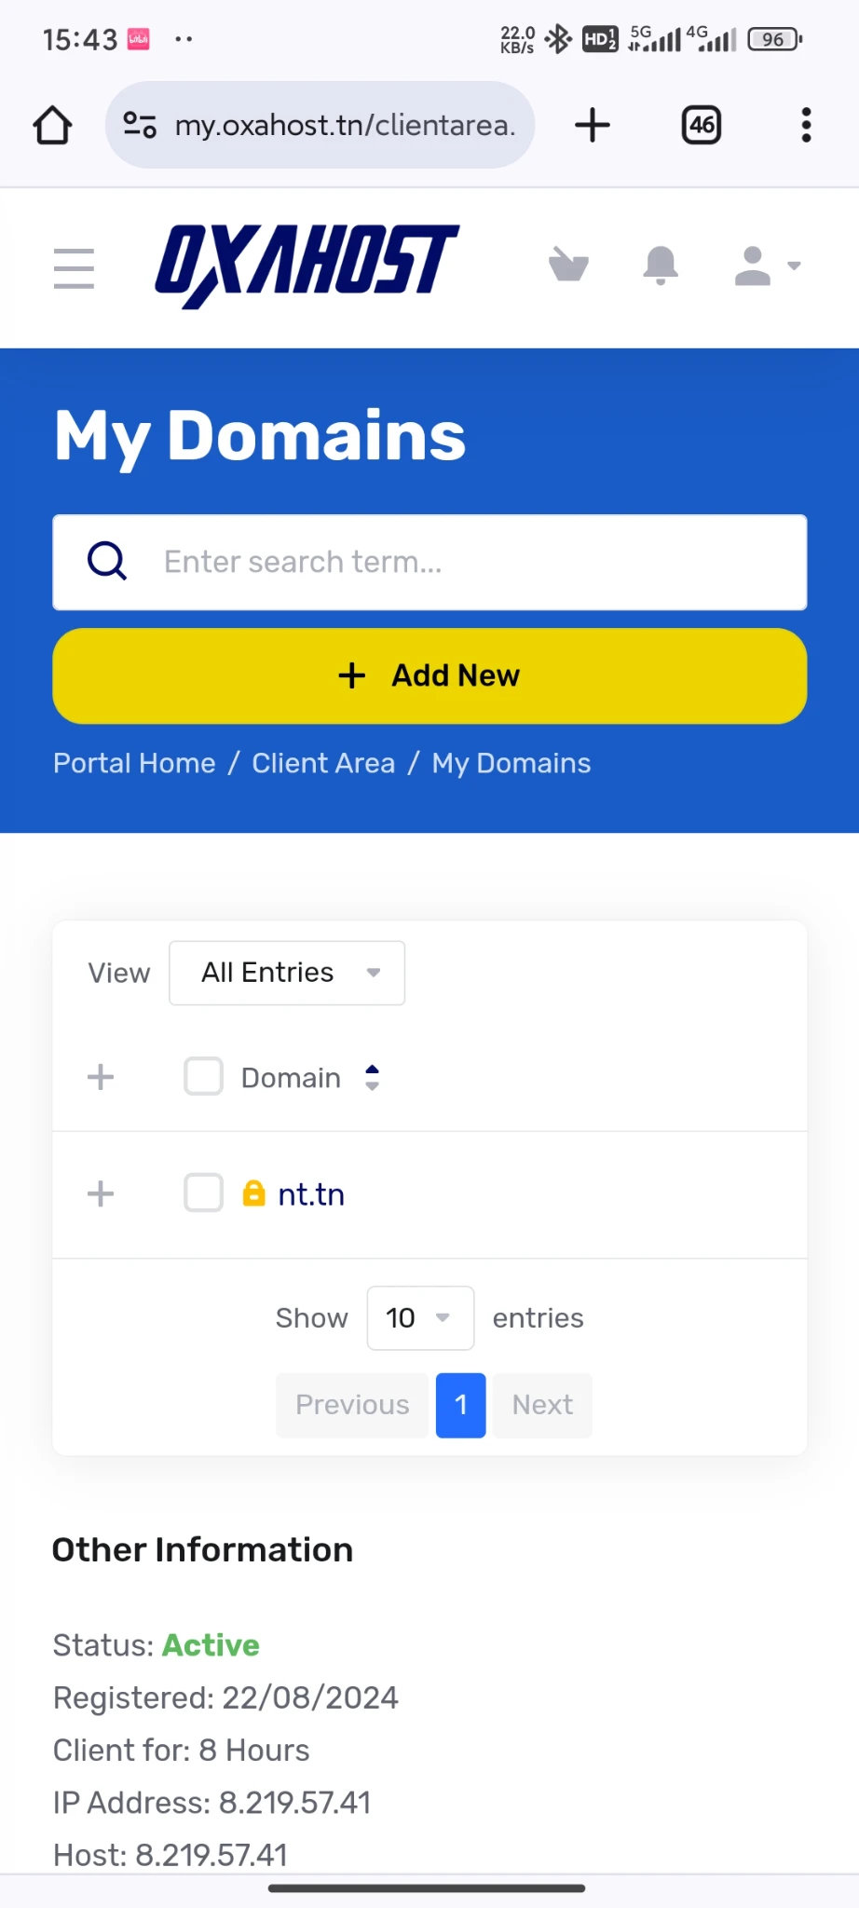Image resolution: width=859 pixels, height=1908 pixels.
Task: Open the shopping cart basket icon
Action: (x=568, y=266)
